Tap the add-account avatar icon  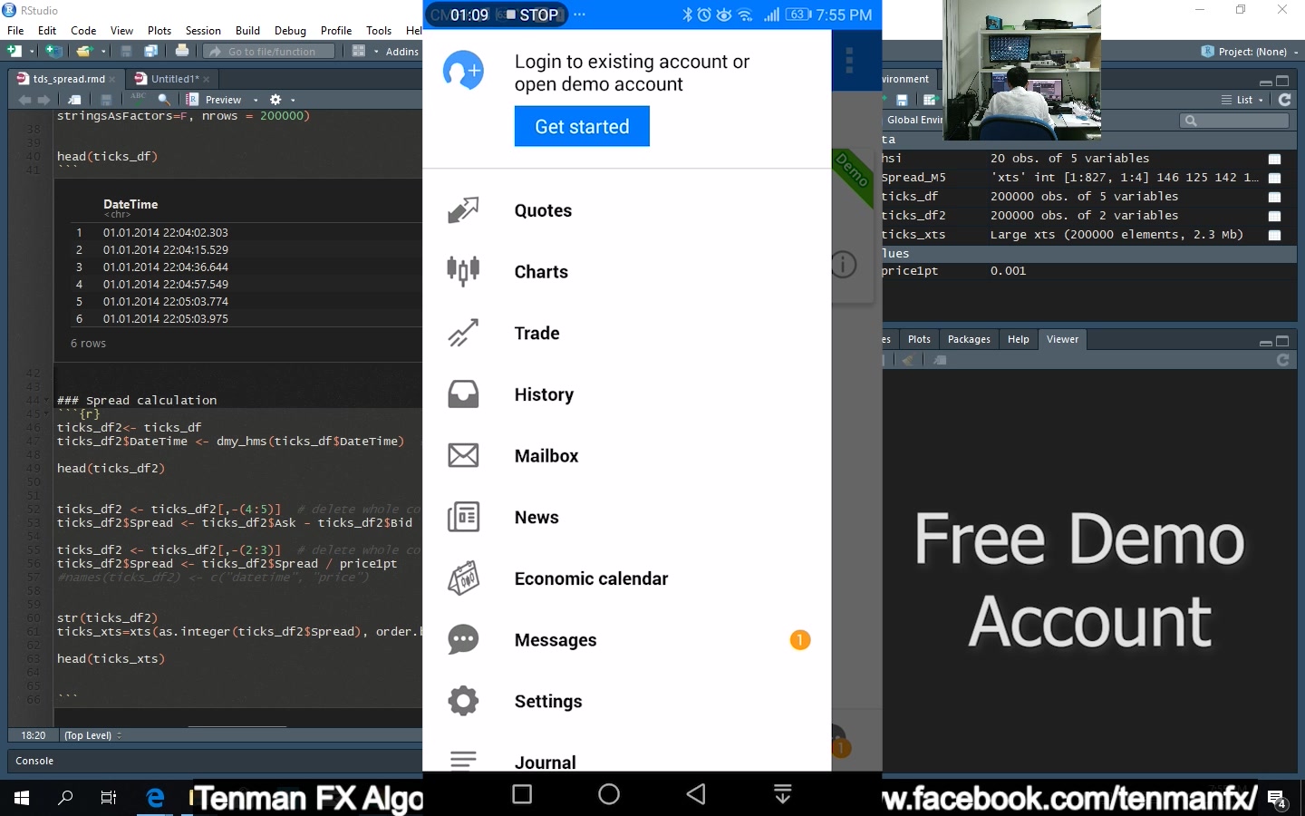point(463,71)
